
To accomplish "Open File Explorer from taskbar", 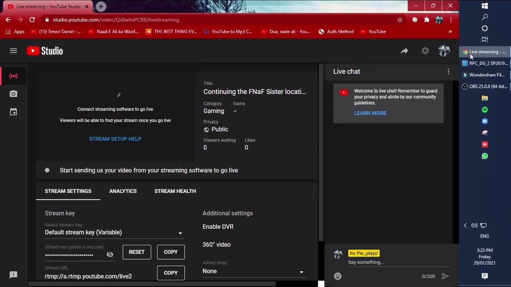I will pos(485,98).
